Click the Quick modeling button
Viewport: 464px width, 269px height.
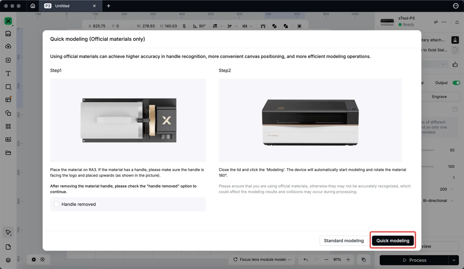(x=393, y=241)
